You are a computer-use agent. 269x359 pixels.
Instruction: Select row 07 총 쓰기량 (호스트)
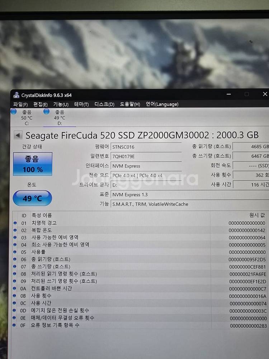coord(140,267)
